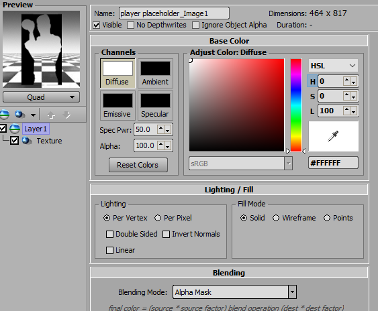The image size is (378, 311).
Task: Select the Ambient color channel
Action: [x=156, y=74]
